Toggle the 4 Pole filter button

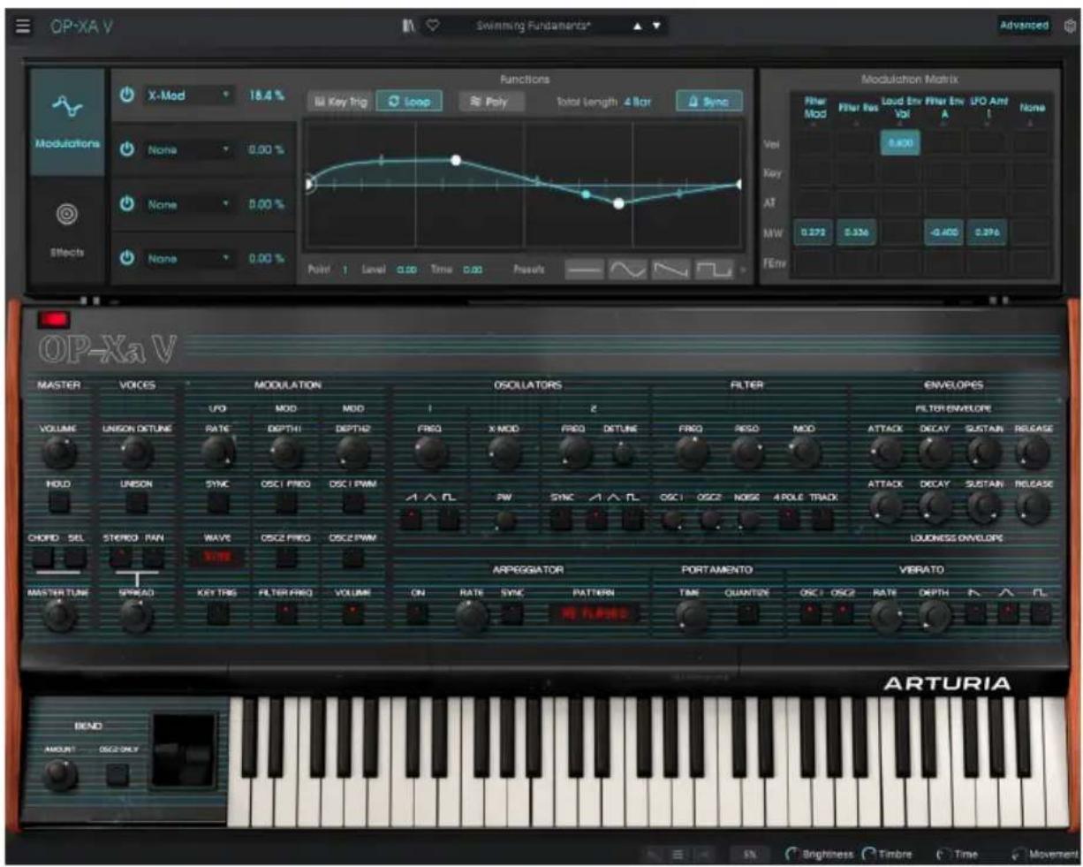[x=788, y=518]
